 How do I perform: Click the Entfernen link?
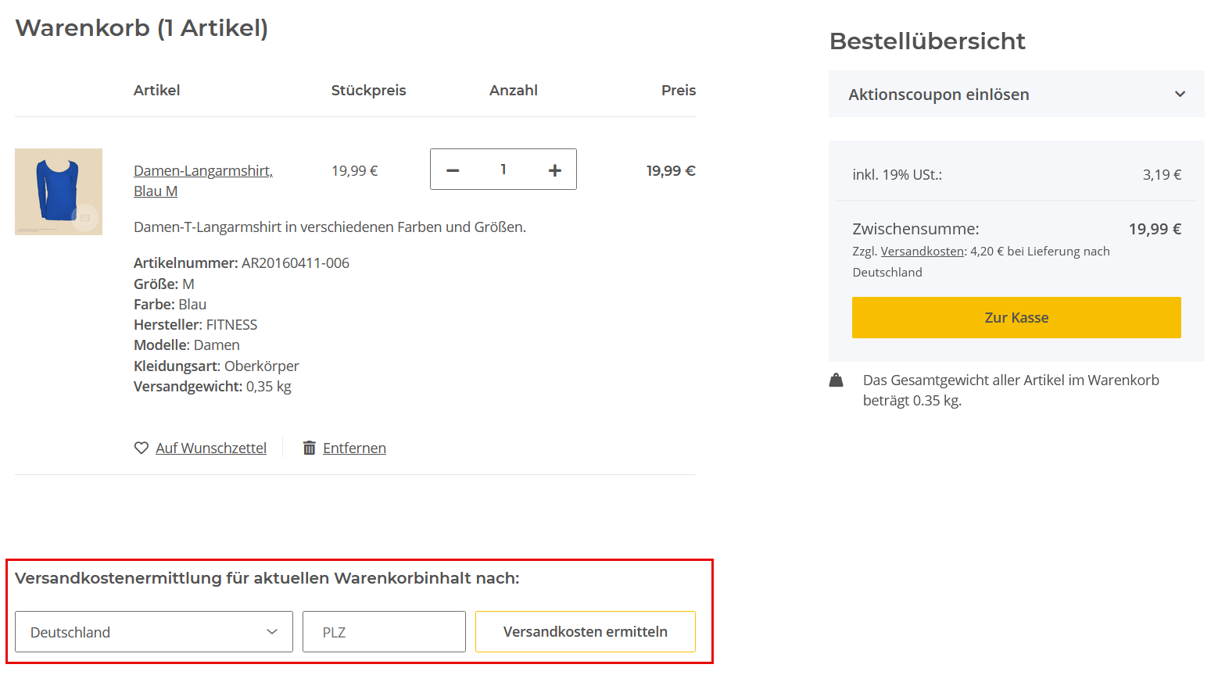354,448
